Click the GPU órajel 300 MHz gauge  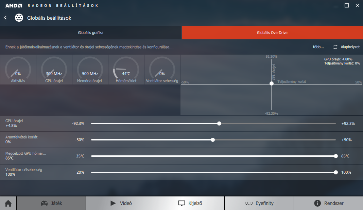54,70
